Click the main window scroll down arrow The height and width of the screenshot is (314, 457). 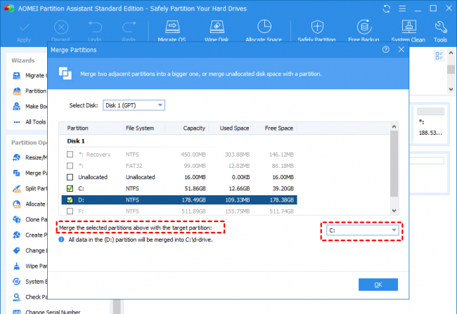pos(451,89)
